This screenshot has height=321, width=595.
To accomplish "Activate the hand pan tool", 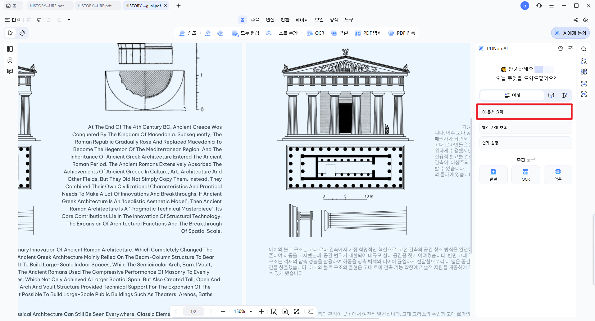I will pyautogui.click(x=22, y=33).
